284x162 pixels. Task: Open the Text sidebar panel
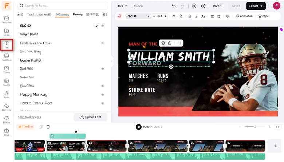click(x=7, y=45)
